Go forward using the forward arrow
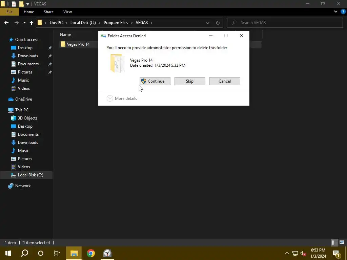This screenshot has width=347, height=260. (x=16, y=23)
